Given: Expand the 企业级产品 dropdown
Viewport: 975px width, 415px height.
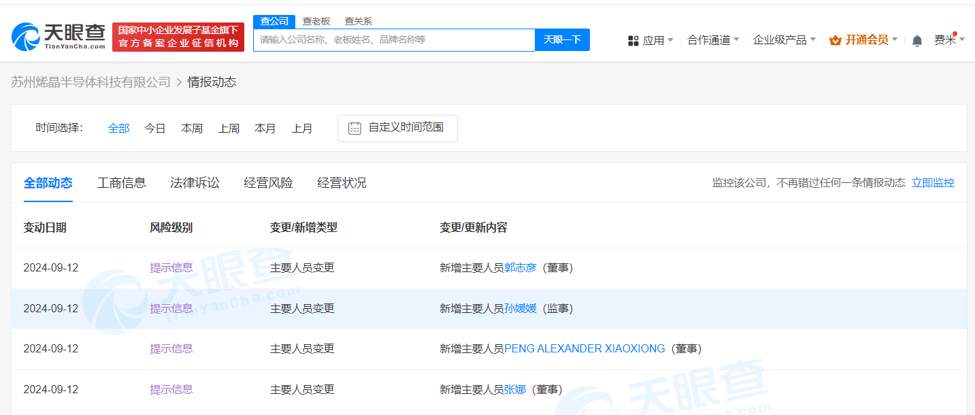Looking at the screenshot, I should (780, 40).
